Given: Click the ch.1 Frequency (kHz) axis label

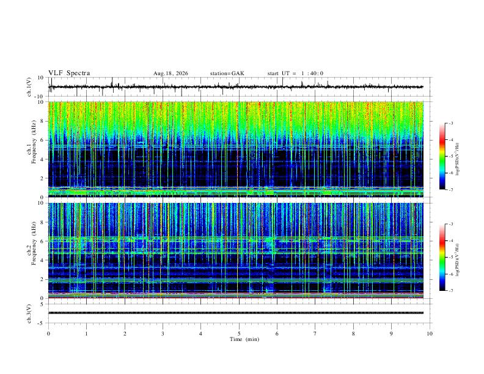Looking at the screenshot, I should coord(34,142).
